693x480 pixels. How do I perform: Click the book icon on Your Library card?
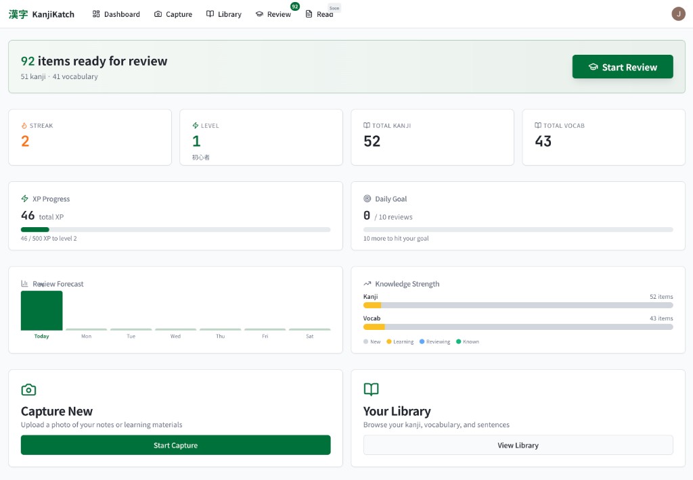click(x=371, y=389)
